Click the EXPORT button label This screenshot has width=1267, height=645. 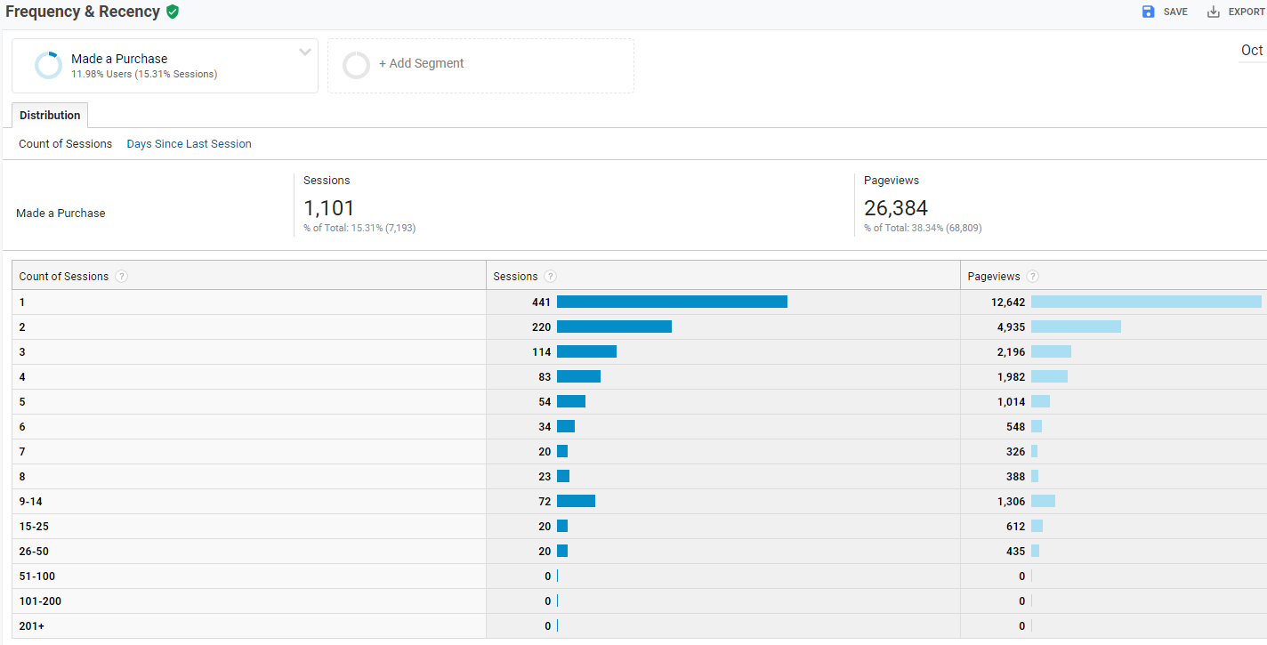(1247, 12)
